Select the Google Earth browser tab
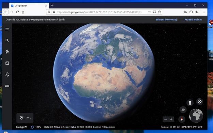The height and width of the screenshot is (133, 213). (x=29, y=5)
